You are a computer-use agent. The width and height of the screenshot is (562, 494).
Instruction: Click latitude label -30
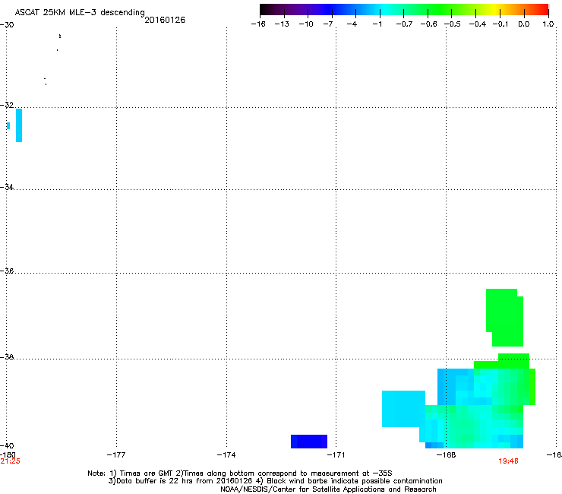coord(7,25)
